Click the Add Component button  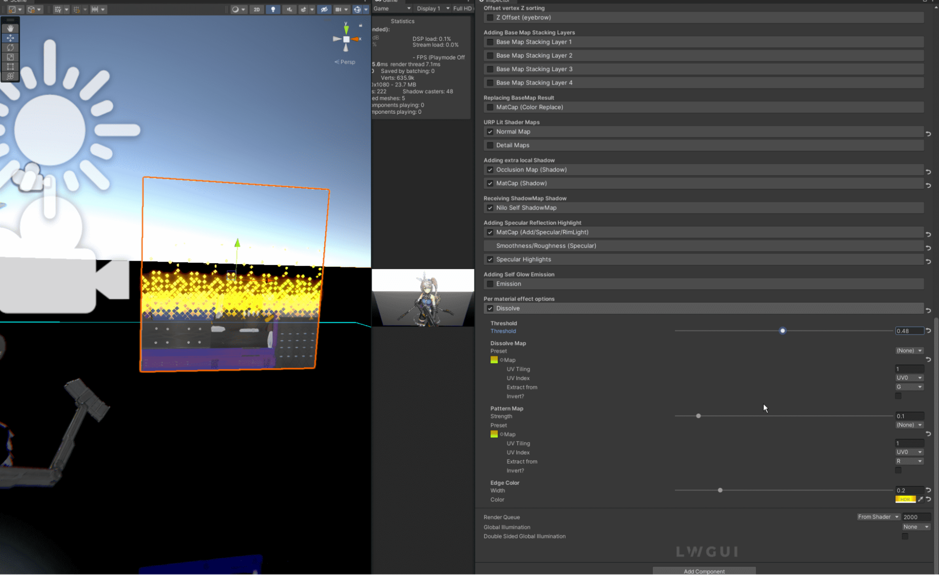pos(704,571)
